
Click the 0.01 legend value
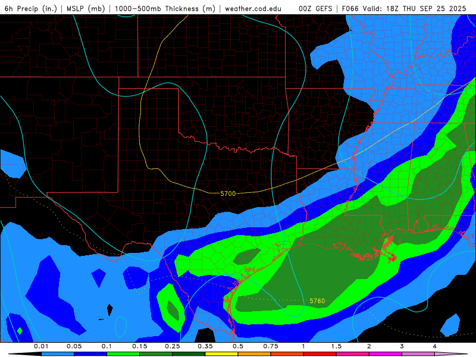tap(41, 346)
